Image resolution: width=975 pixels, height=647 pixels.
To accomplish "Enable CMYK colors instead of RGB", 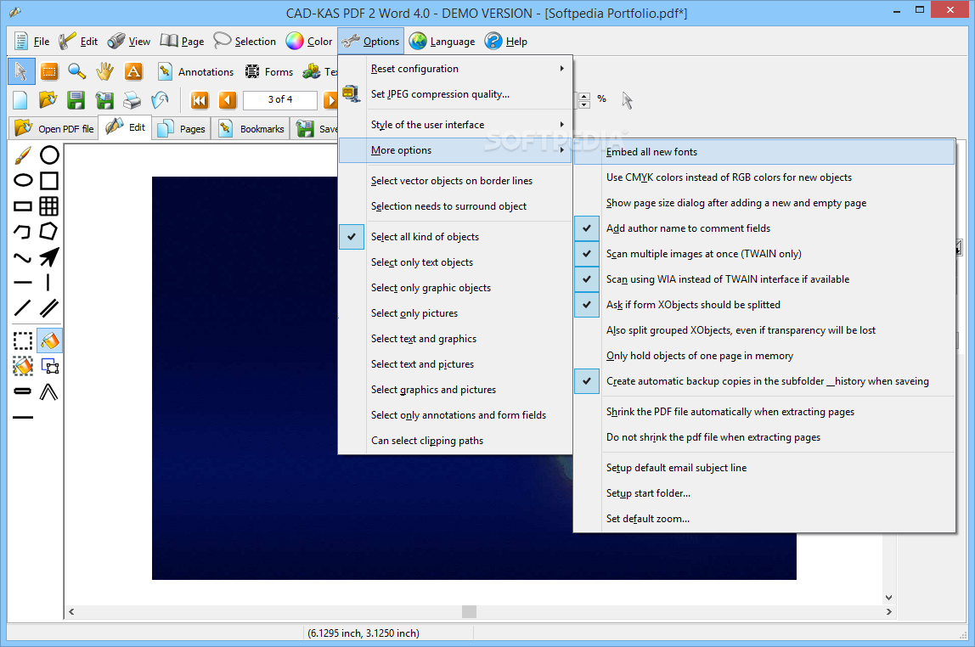I will point(764,177).
